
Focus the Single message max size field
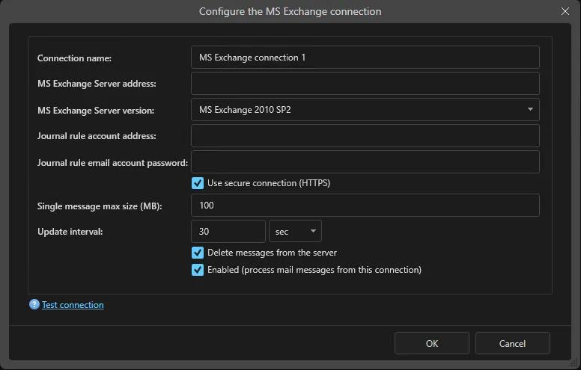click(365, 206)
